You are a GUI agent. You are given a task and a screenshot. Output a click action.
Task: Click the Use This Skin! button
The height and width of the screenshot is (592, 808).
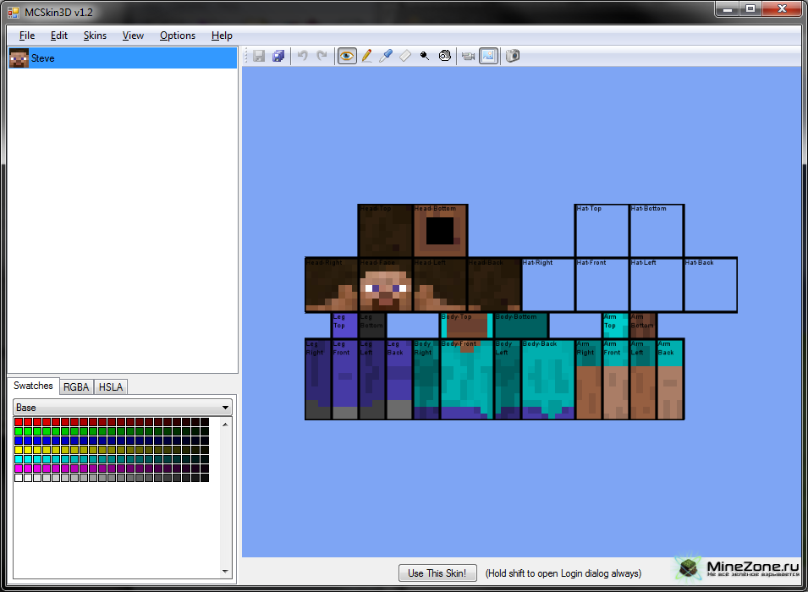[x=437, y=573]
